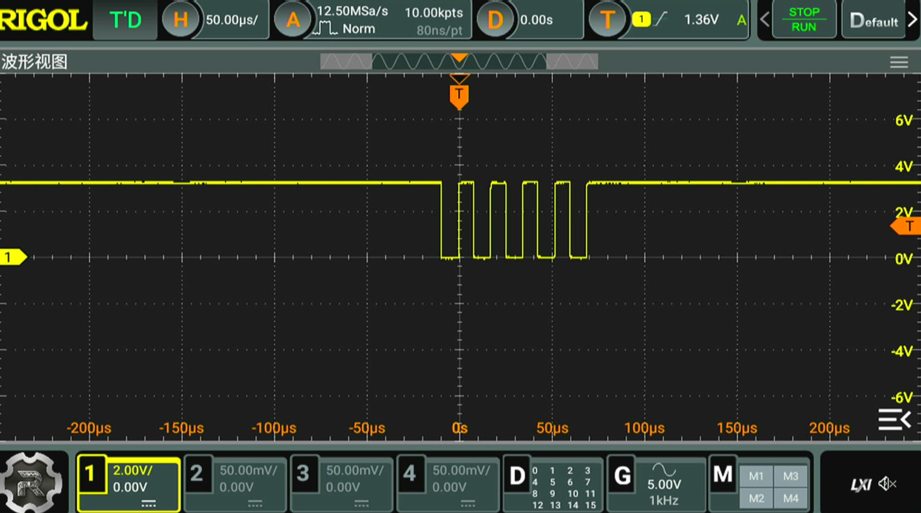The image size is (921, 513).
Task: Tap the rising edge trigger slope icon
Action: tap(661, 19)
